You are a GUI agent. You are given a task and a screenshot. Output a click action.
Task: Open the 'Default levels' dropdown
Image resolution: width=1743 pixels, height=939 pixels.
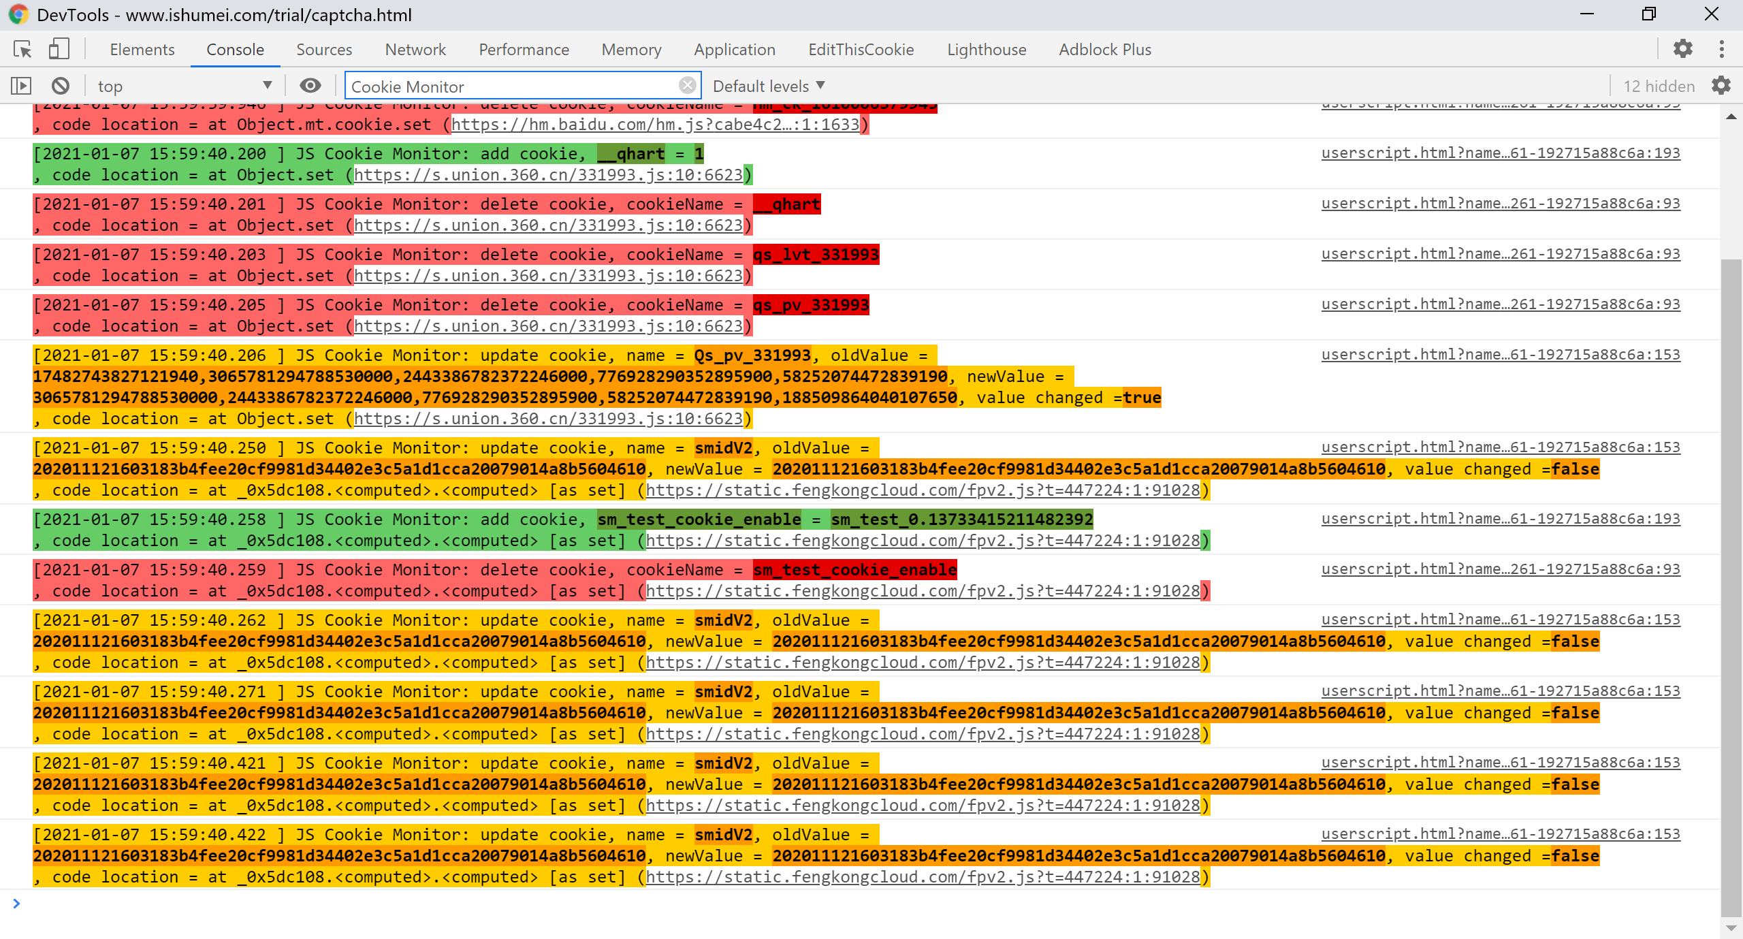767,85
